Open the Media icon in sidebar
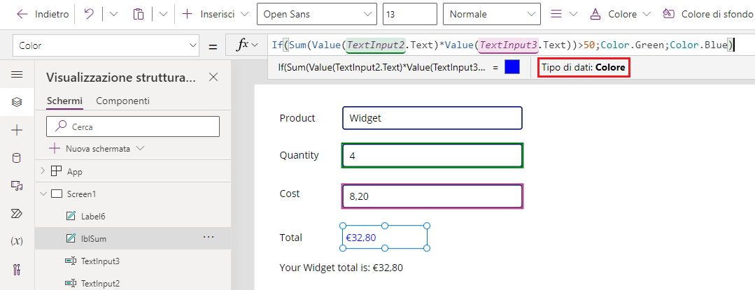The image size is (755, 290). pyautogui.click(x=17, y=186)
